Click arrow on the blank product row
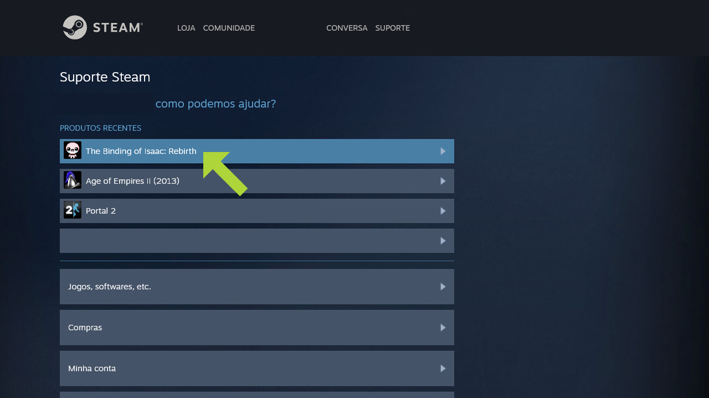Image resolution: width=709 pixels, height=398 pixels. pos(443,240)
